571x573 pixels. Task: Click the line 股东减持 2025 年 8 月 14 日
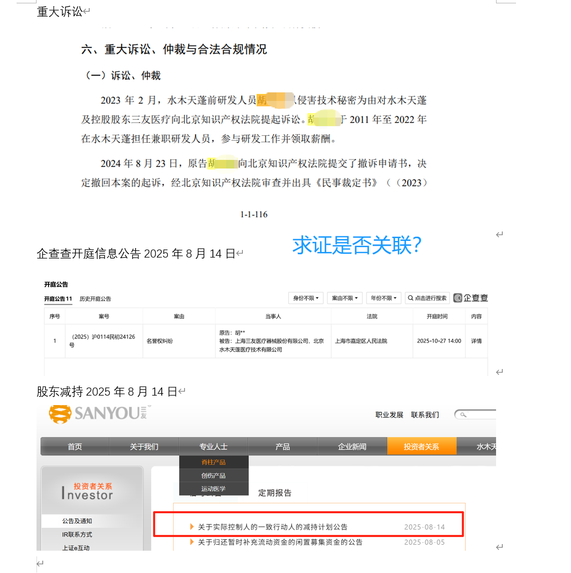click(107, 392)
